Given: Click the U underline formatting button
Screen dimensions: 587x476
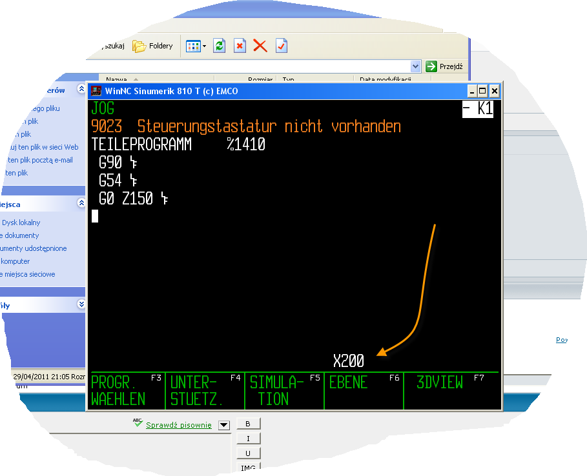Looking at the screenshot, I should click(x=248, y=453).
